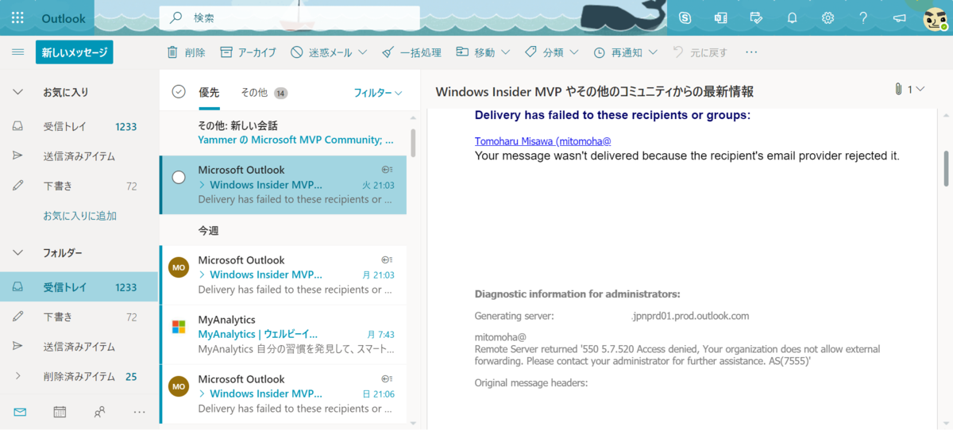
Task: Click the reading pane scrollbar
Action: click(945, 168)
